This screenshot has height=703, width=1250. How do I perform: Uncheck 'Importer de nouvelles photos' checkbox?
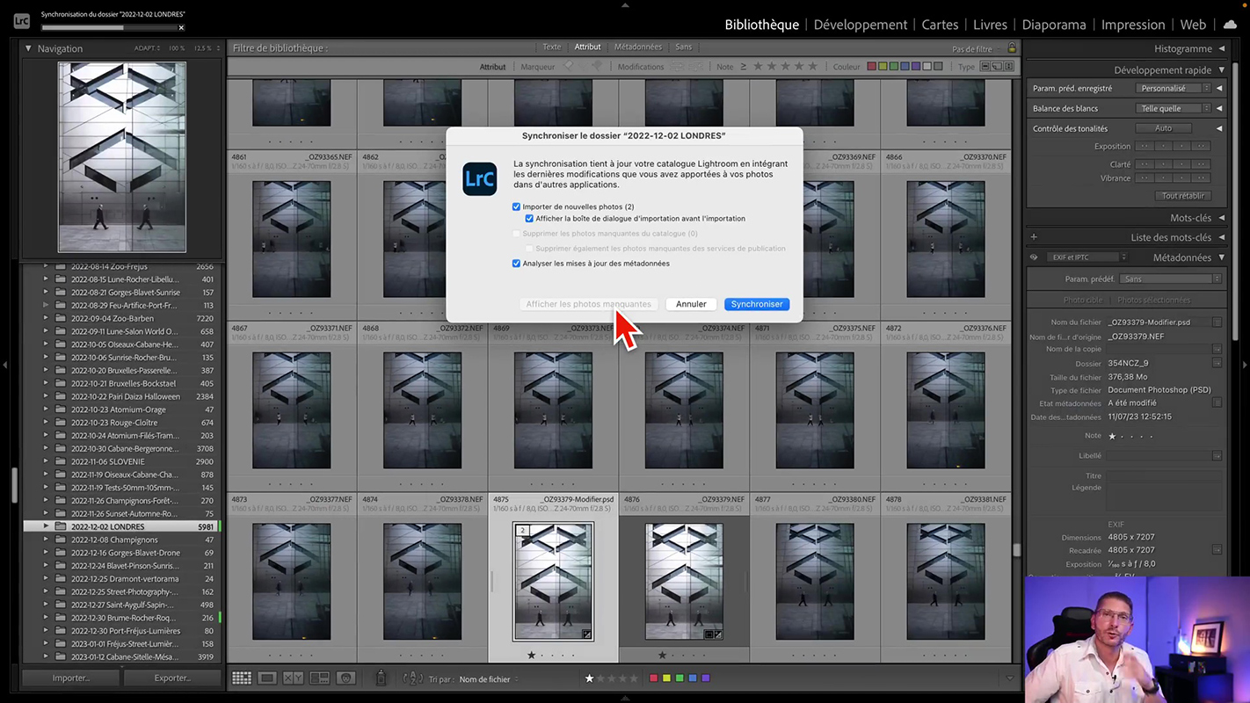pyautogui.click(x=517, y=207)
